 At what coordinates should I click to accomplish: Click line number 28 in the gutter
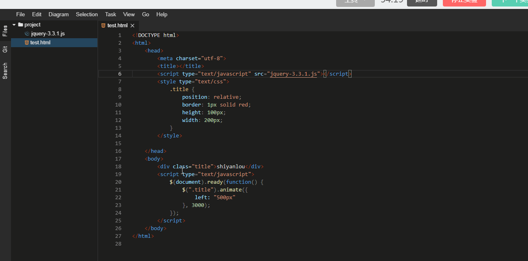pyautogui.click(x=119, y=244)
